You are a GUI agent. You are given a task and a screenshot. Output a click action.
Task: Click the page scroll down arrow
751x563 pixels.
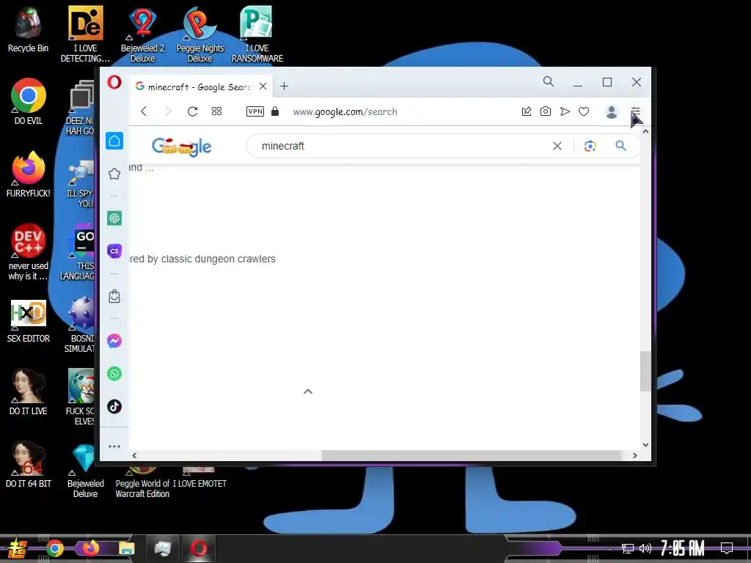pyautogui.click(x=645, y=445)
